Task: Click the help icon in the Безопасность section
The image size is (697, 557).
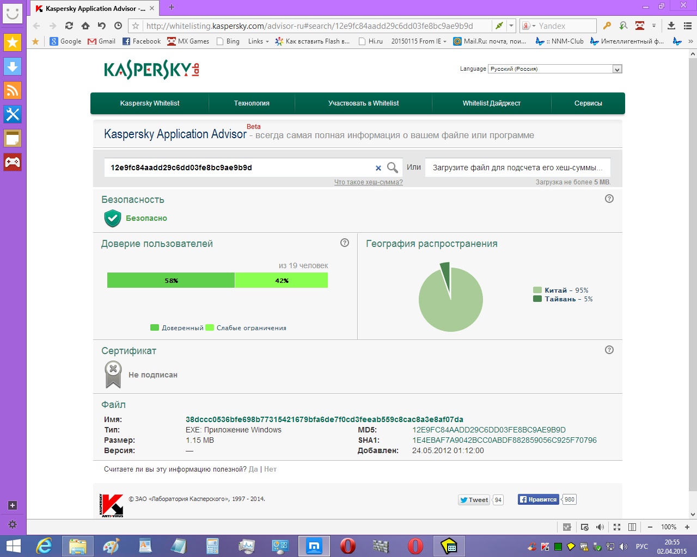Action: point(609,199)
